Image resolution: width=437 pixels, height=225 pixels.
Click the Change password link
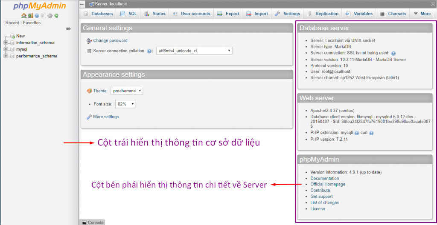[x=110, y=40]
